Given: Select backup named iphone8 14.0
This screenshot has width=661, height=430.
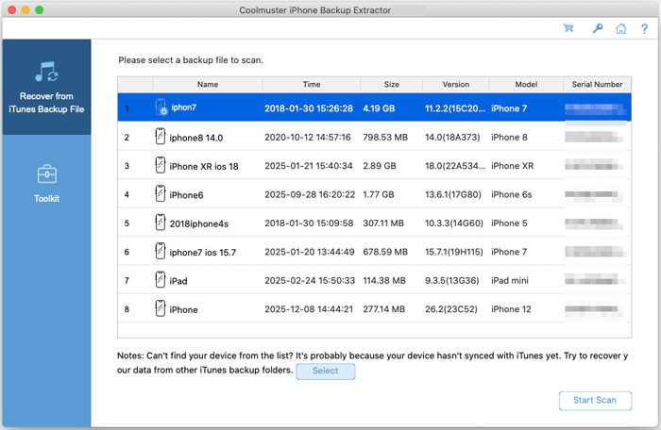Looking at the screenshot, I should tap(196, 138).
